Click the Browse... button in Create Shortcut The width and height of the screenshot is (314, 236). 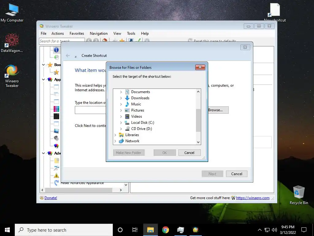pos(218,110)
